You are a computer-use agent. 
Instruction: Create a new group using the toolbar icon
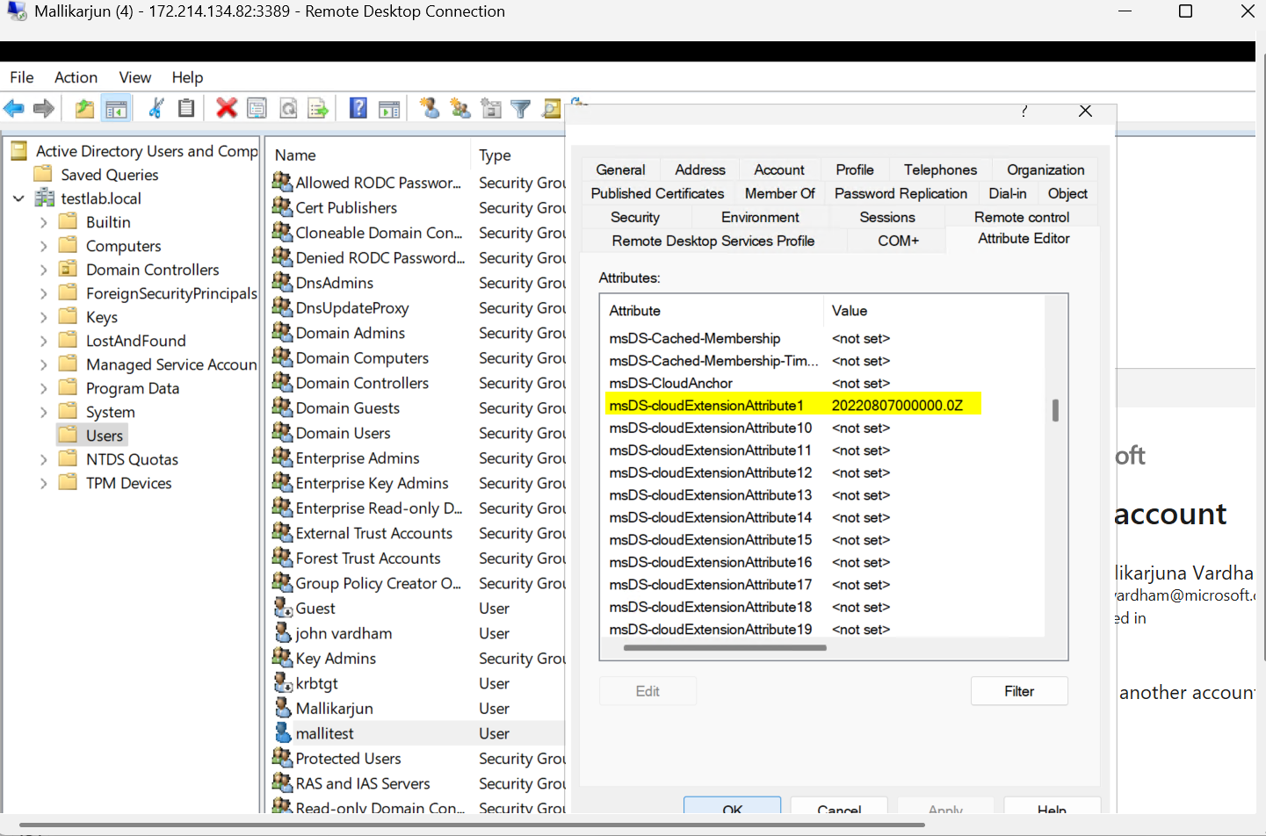[x=460, y=107]
